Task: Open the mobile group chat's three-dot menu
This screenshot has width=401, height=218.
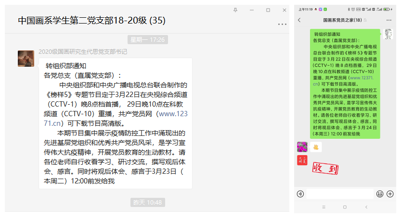Action: (390, 20)
